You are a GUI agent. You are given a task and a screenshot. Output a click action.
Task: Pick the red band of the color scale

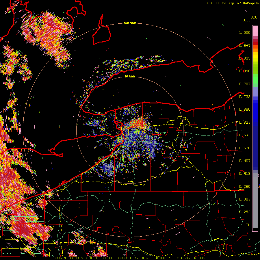pyautogui.click(x=255, y=43)
